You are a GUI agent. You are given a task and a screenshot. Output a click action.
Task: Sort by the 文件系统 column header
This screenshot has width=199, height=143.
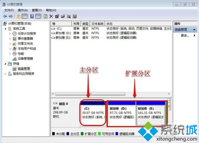tap(98, 24)
